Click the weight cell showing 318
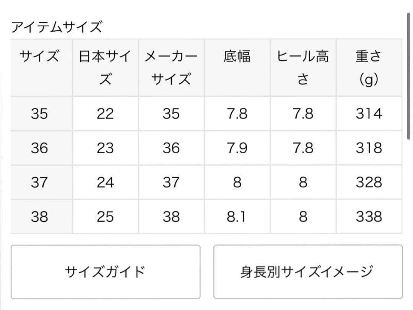Image resolution: width=413 pixels, height=310 pixels. pyautogui.click(x=369, y=148)
